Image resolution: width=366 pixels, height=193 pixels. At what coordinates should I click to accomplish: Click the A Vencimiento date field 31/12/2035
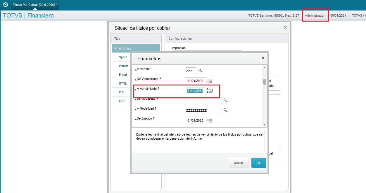[196, 91]
